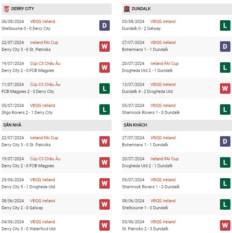Click the DERRY CITY team header
This screenshot has width=232, height=233.
tap(57, 9)
